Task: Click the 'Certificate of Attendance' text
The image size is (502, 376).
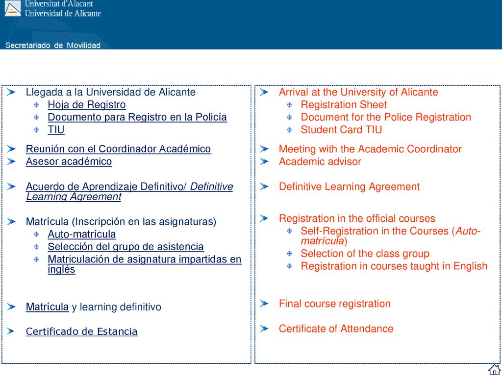Action: 336,329
